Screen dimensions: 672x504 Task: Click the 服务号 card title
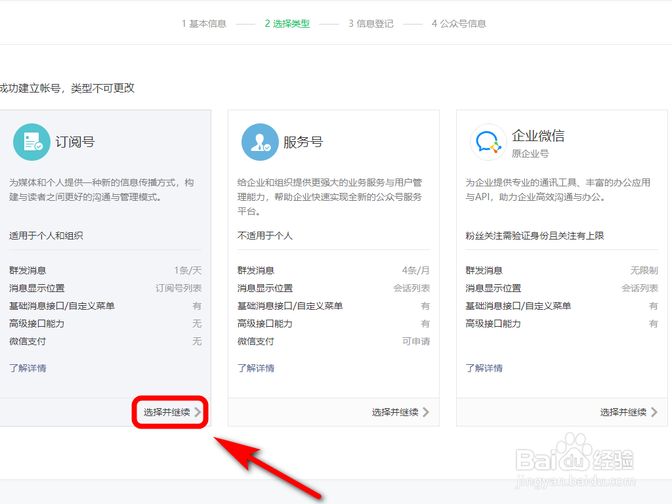click(303, 142)
